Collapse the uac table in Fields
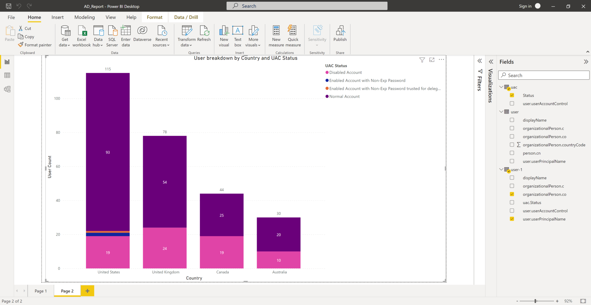Viewport: 591px width, 305px height. click(x=501, y=87)
